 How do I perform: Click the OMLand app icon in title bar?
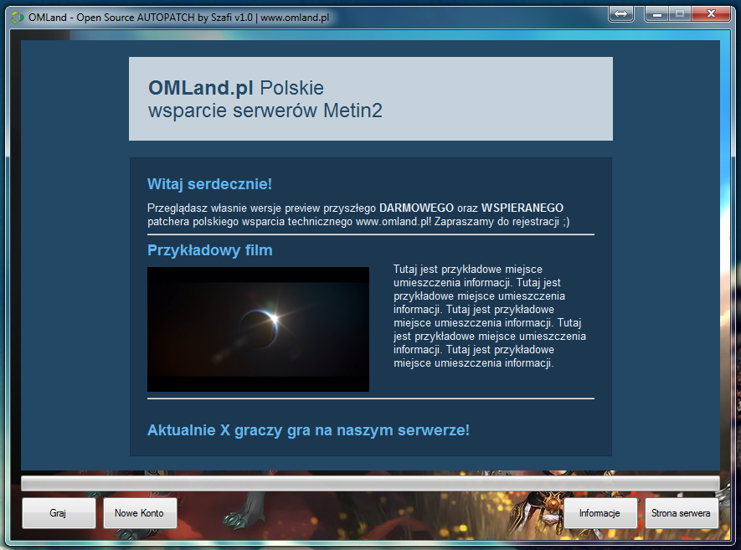coord(18,18)
